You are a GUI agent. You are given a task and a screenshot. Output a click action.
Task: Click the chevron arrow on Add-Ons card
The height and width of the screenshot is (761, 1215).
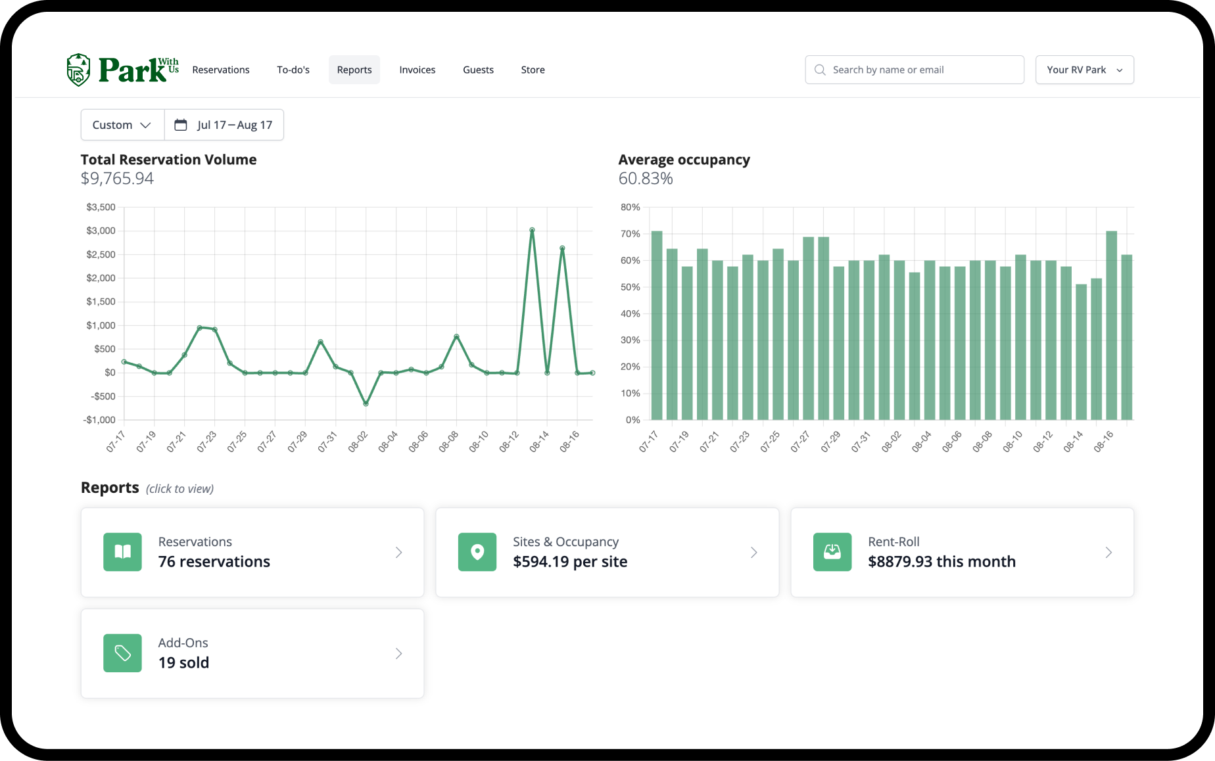coord(398,654)
